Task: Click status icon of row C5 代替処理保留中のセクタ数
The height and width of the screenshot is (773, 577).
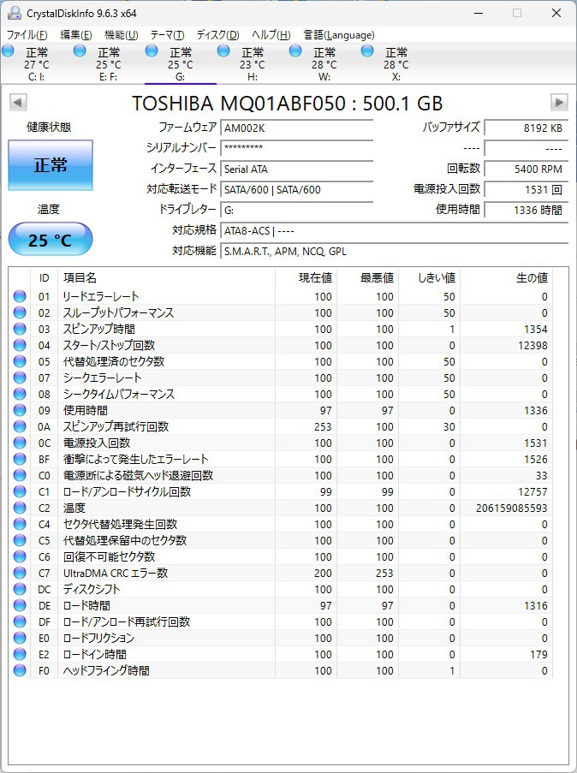Action: [20, 540]
